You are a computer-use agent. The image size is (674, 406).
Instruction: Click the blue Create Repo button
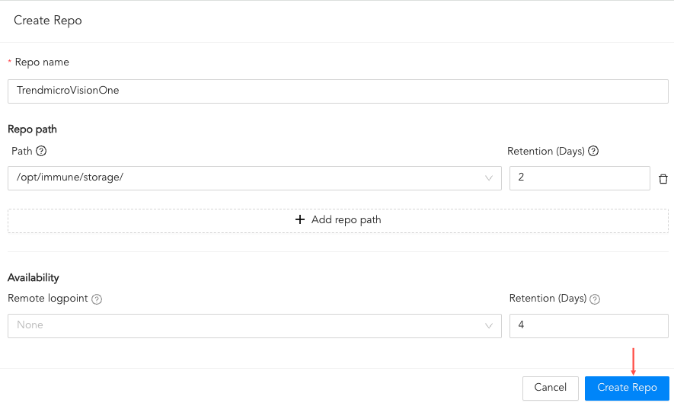(627, 388)
